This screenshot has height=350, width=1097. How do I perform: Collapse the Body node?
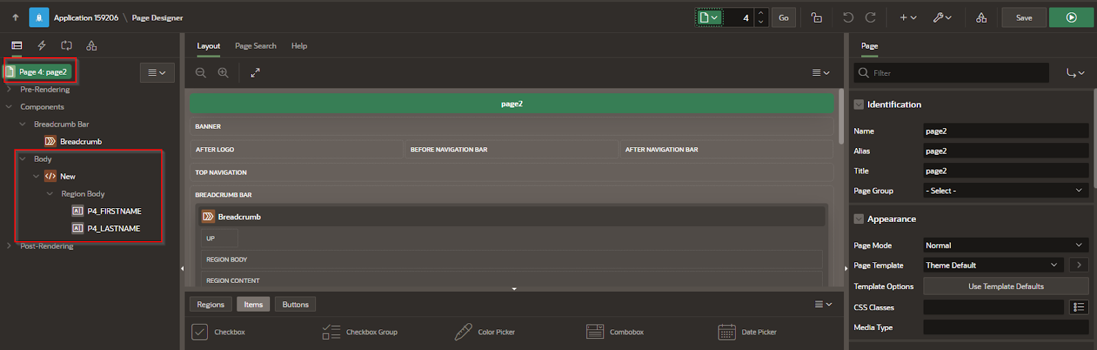tap(23, 159)
